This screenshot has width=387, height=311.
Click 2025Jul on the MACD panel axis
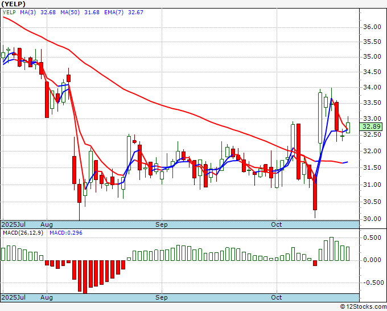click(x=14, y=297)
